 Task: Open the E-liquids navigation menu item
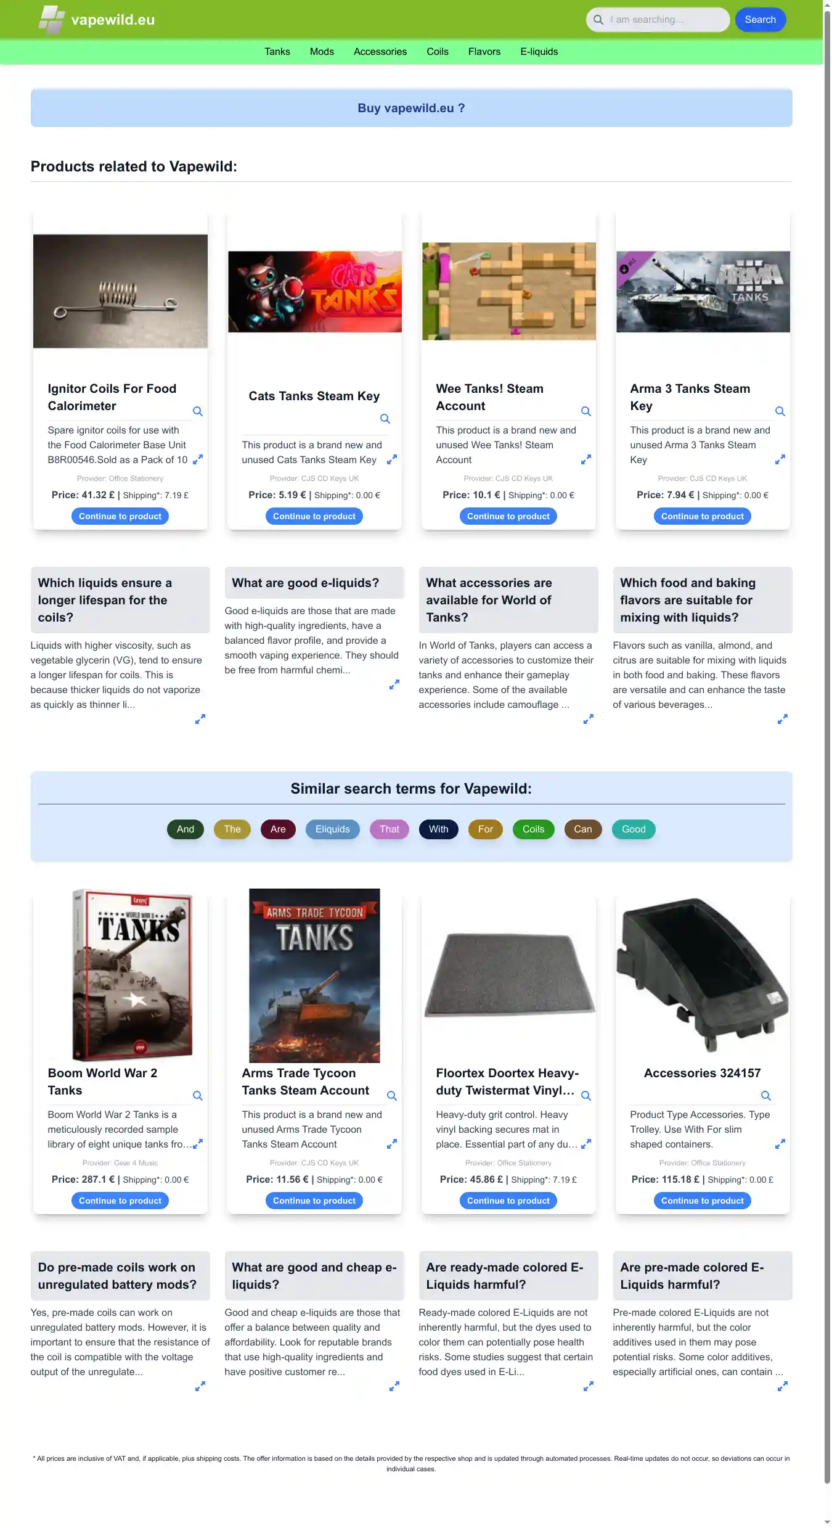pos(539,52)
